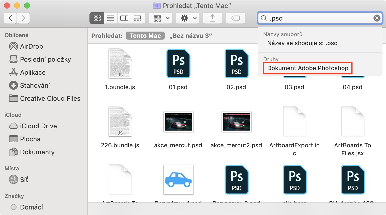Switch to gallery view
The height and width of the screenshot is (215, 386).
(138, 18)
